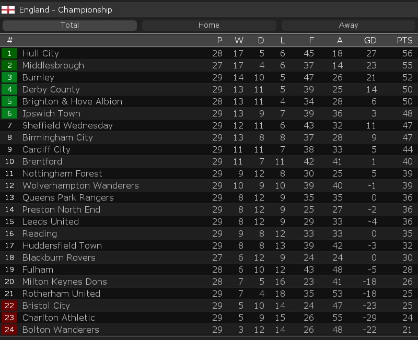Switch to the Home standings tab
418x340 pixels.
(x=209, y=25)
